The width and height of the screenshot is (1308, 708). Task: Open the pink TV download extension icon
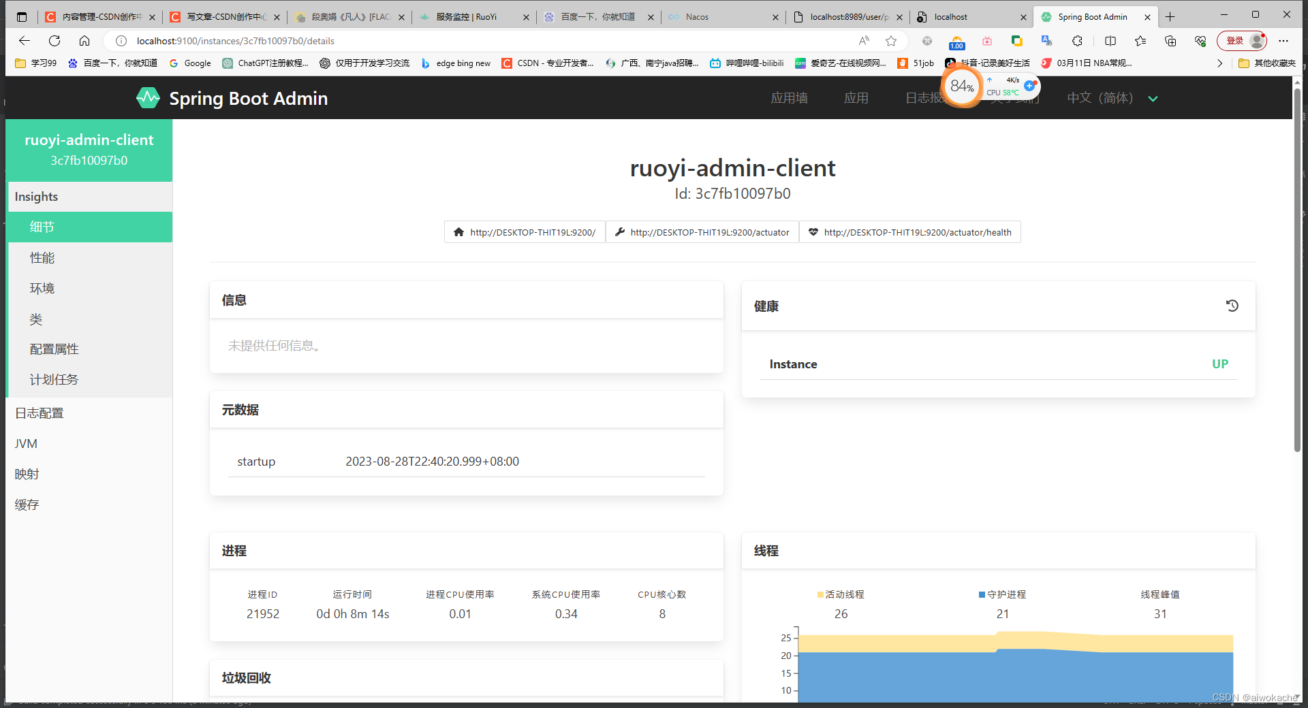pyautogui.click(x=987, y=41)
